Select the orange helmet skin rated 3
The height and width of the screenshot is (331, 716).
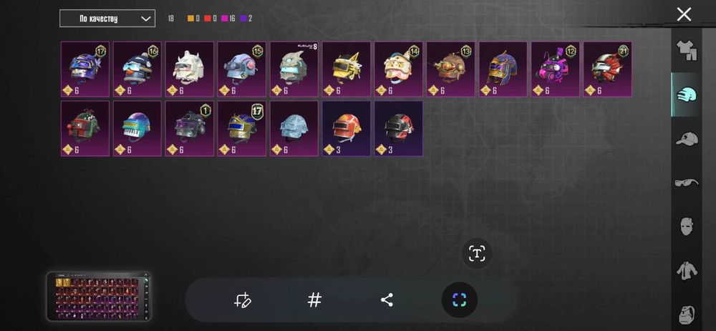(347, 128)
